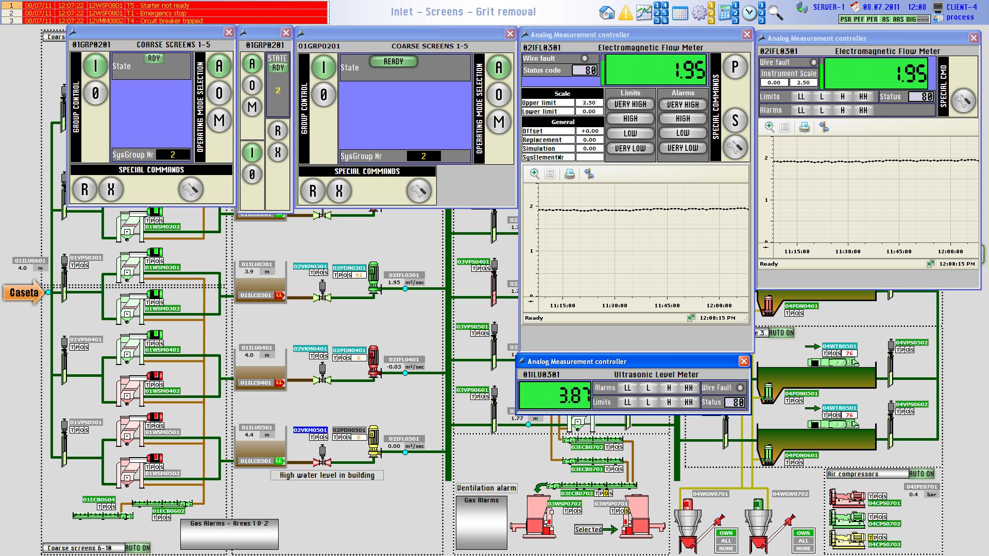Open the clock scheduler icon
Screen dimensions: 989x556
[749, 12]
